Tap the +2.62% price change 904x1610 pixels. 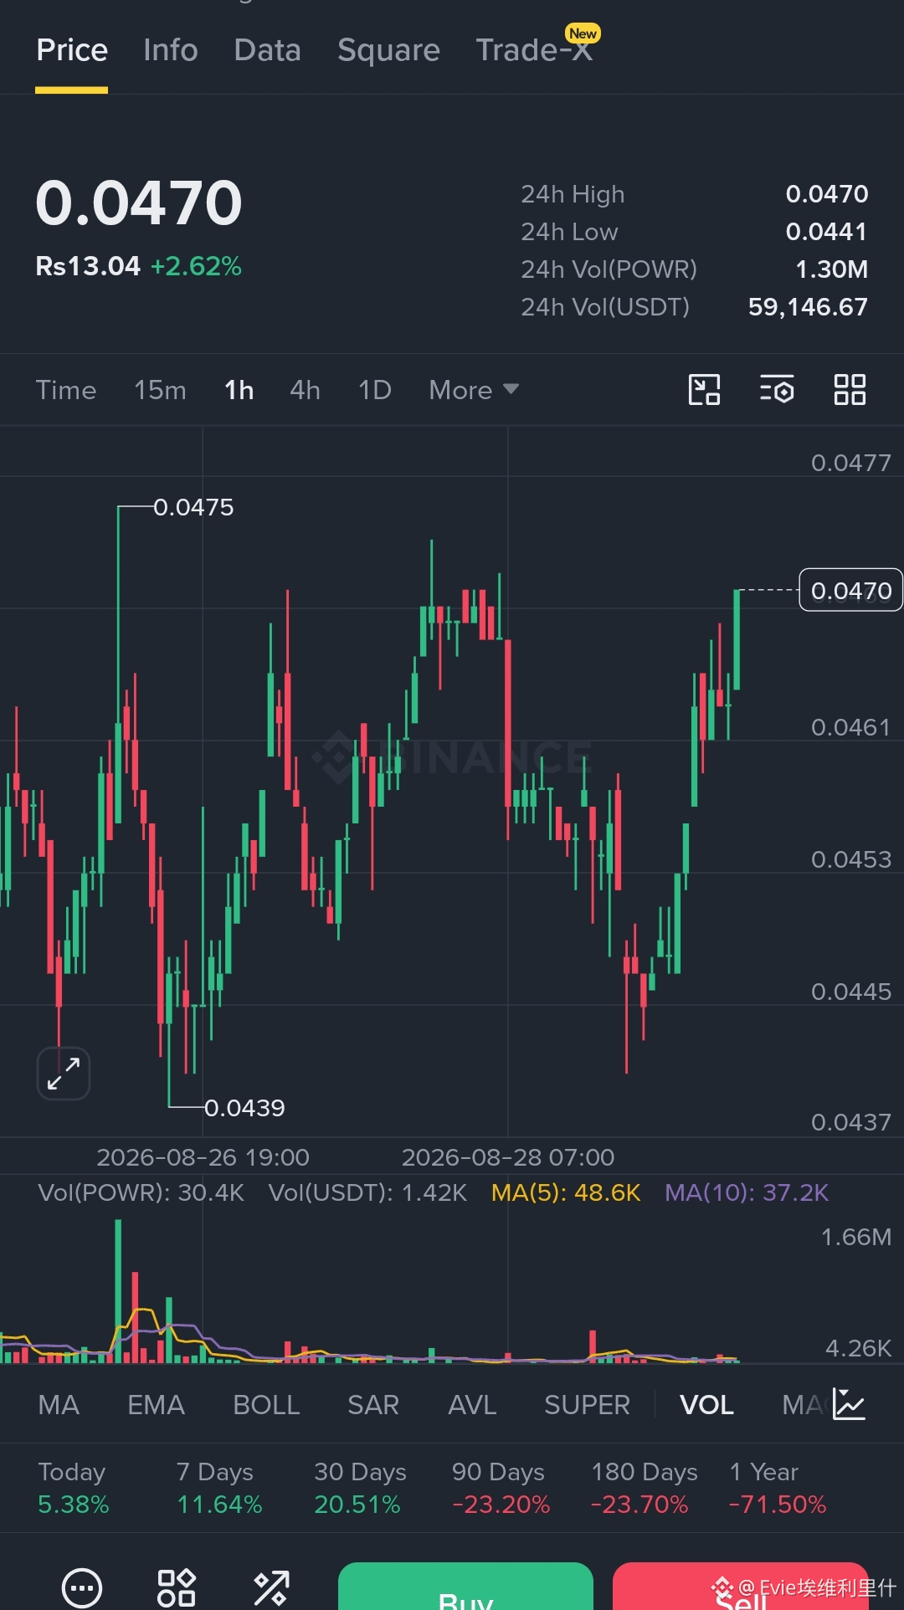tap(197, 266)
